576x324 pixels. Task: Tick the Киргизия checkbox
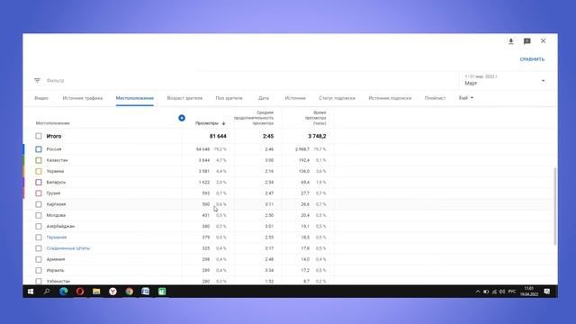(39, 204)
